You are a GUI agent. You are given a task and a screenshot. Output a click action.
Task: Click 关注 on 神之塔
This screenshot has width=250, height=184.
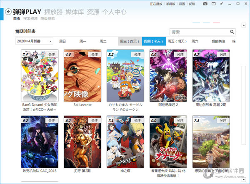coord(137,121)
